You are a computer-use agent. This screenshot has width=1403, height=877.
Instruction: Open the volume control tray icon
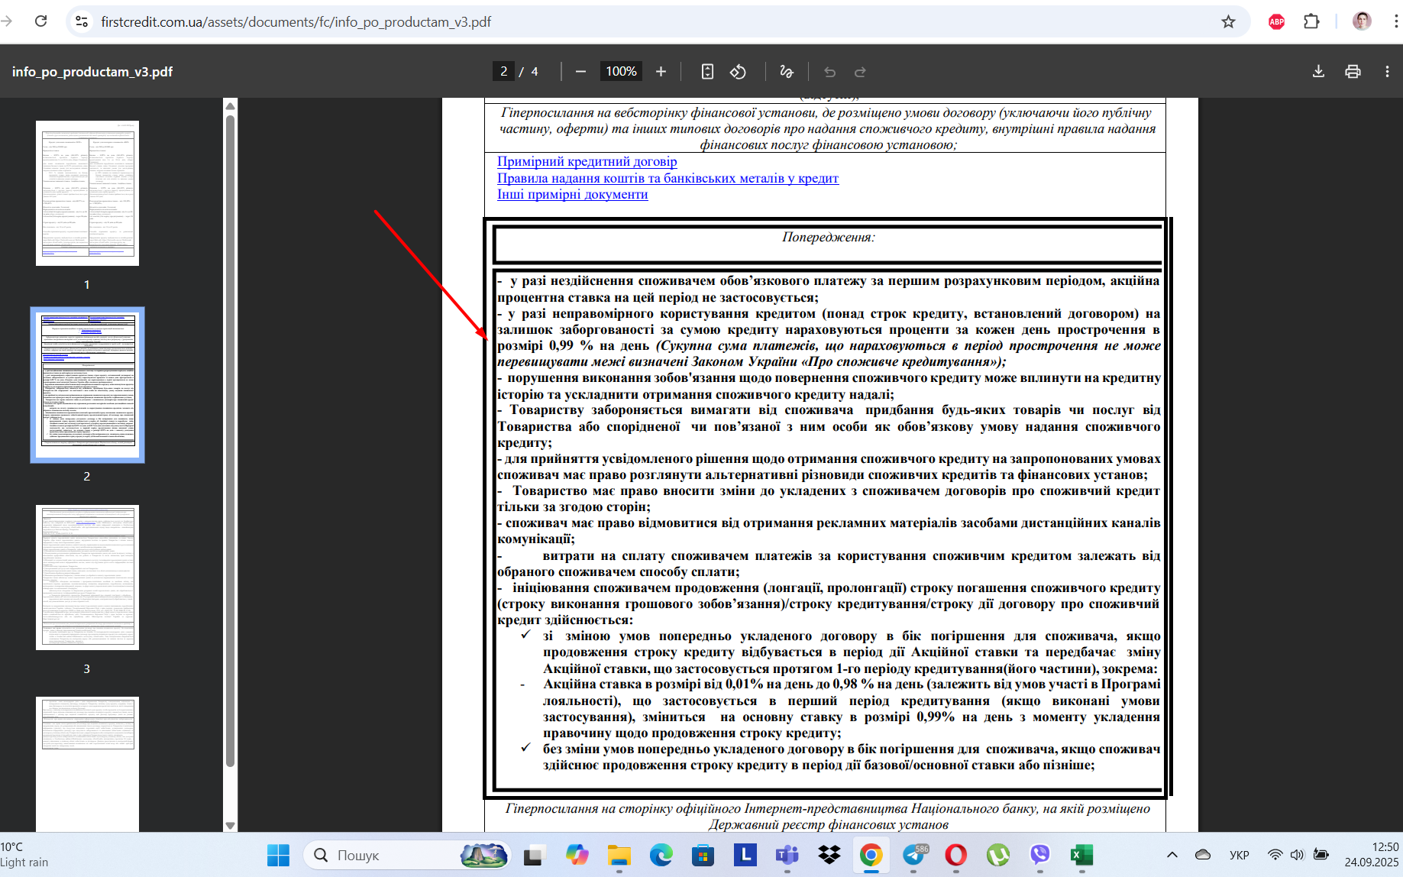click(1297, 855)
